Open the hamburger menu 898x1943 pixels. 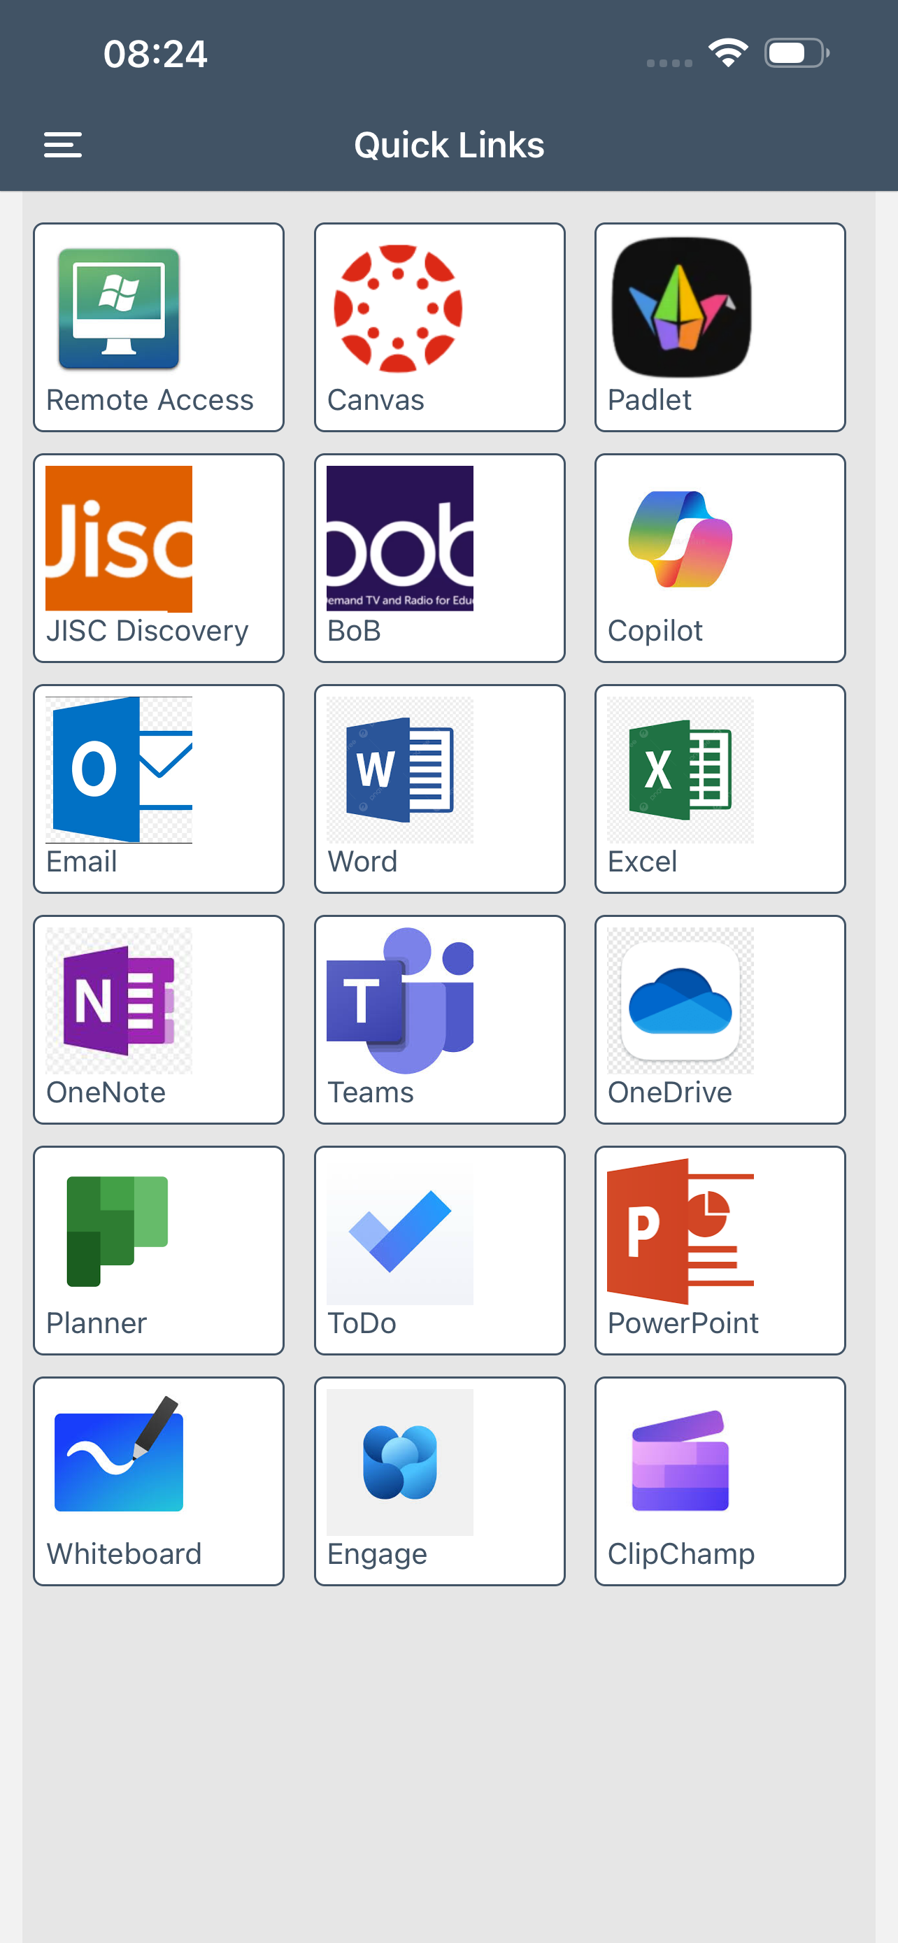62,145
